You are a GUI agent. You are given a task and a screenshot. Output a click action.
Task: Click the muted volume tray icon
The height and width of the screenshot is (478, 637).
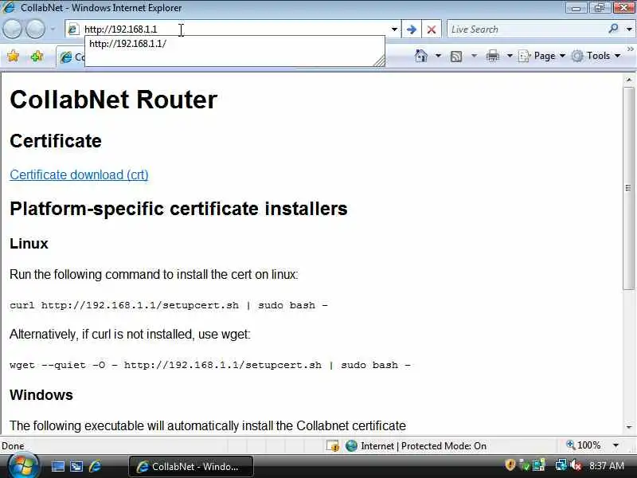(576, 465)
